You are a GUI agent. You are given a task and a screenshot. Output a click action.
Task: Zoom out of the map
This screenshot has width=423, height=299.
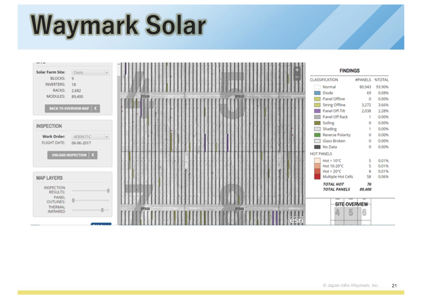pyautogui.click(x=297, y=77)
